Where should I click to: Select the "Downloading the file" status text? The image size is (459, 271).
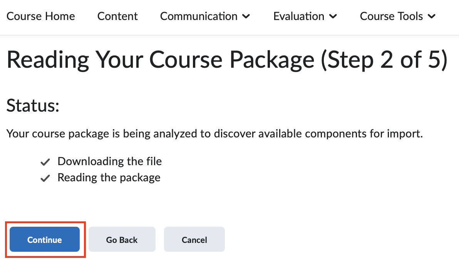coord(109,162)
